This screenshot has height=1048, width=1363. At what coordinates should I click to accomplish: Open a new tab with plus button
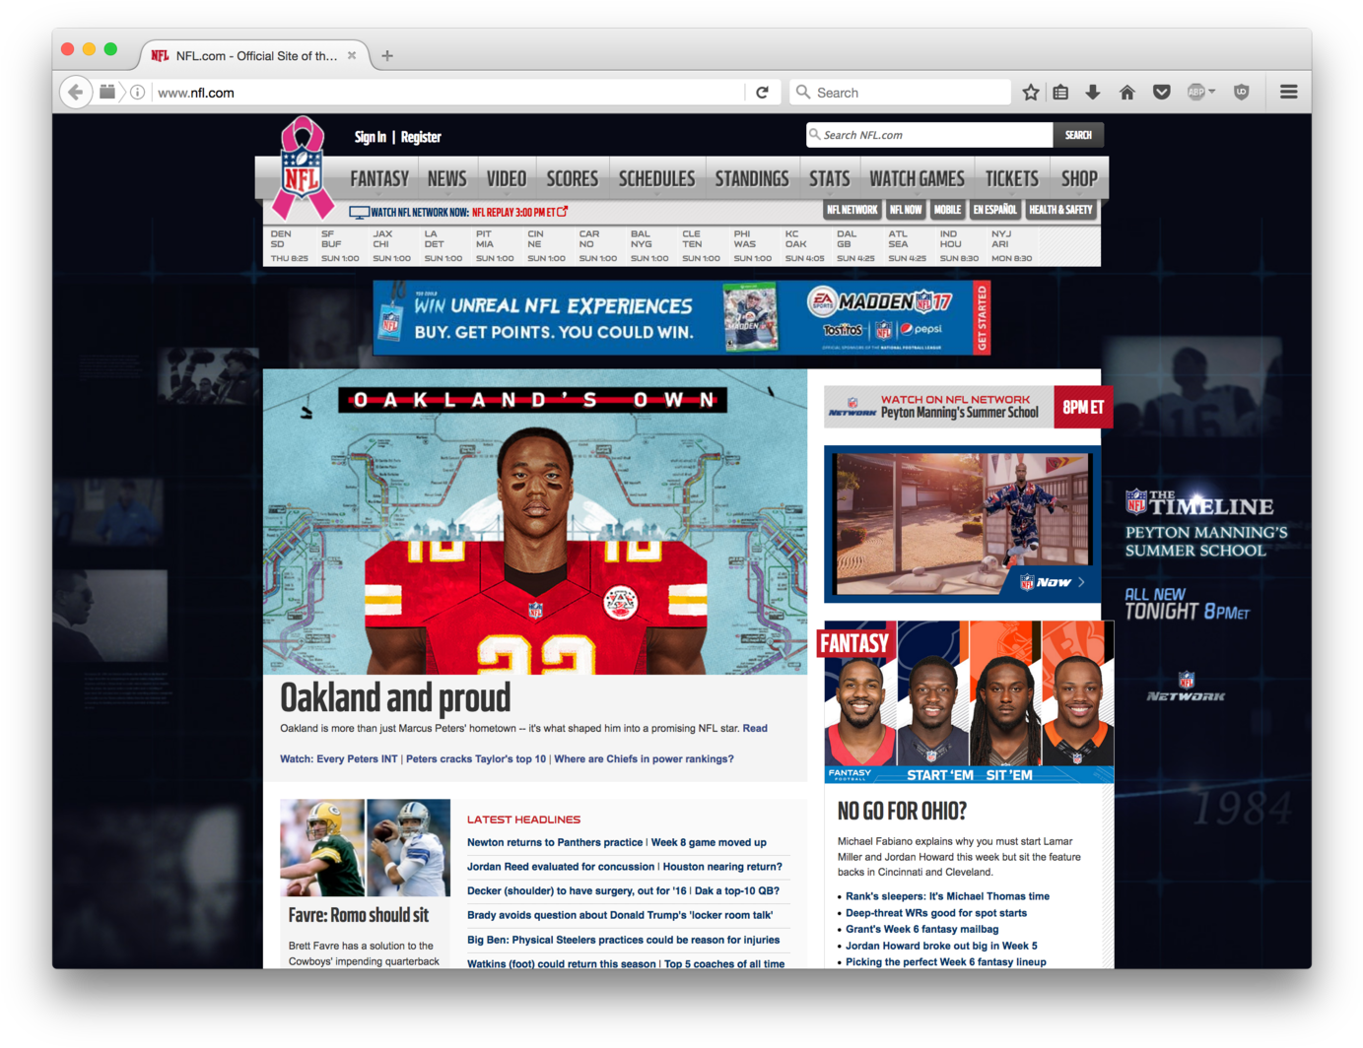[x=387, y=56]
